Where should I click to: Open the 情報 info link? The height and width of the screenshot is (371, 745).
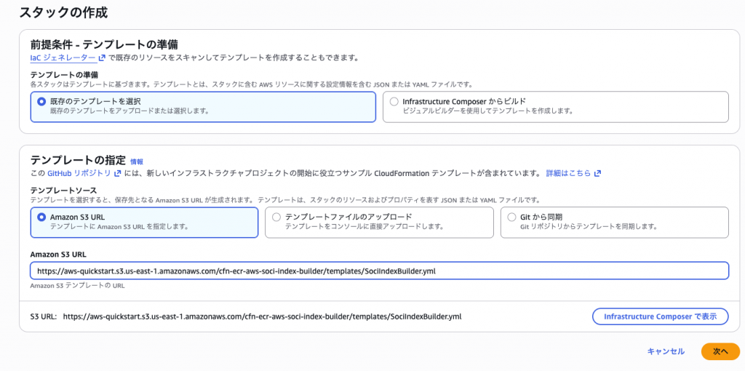(x=136, y=161)
